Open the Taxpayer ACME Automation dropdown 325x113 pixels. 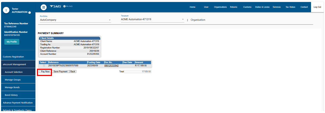coord(183,20)
